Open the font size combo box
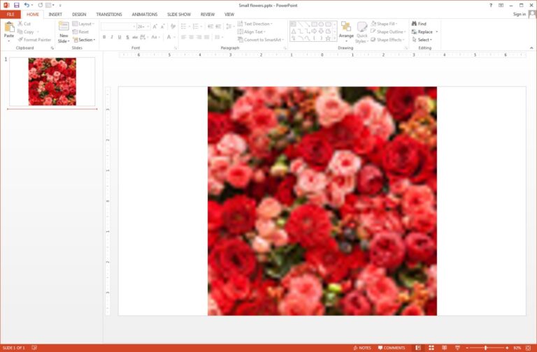This screenshot has width=537, height=352. pos(143,27)
